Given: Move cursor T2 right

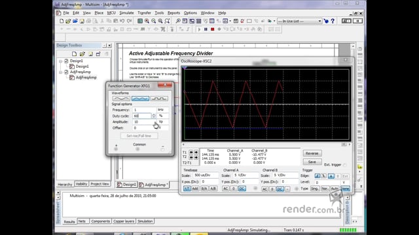Looking at the screenshot, I should coord(196,157).
